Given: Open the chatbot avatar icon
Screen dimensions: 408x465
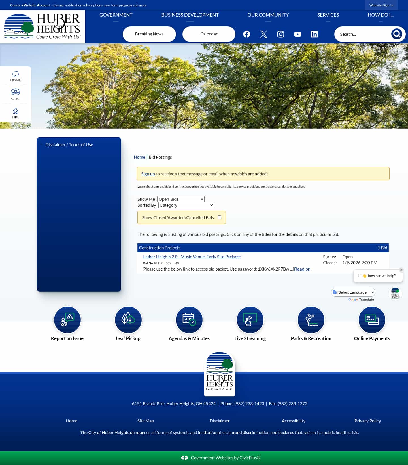Looking at the screenshot, I should point(395,294).
